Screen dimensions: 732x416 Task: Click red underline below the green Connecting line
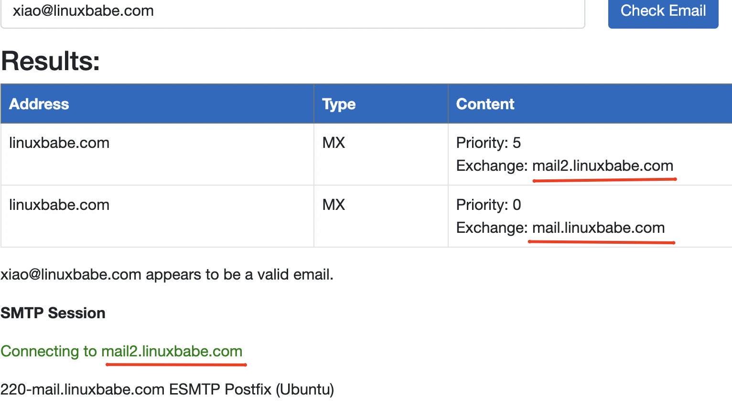[176, 365]
